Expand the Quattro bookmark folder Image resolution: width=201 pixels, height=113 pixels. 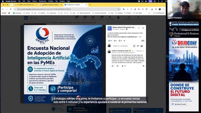click(42, 13)
